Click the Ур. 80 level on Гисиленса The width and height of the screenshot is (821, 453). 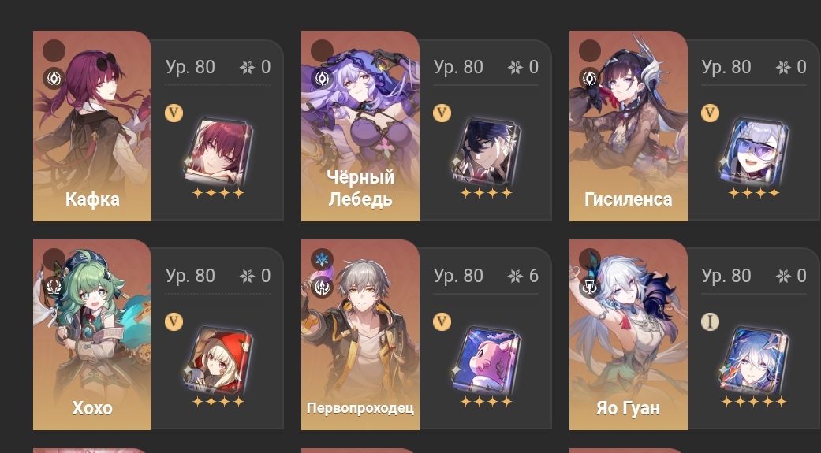pos(726,67)
